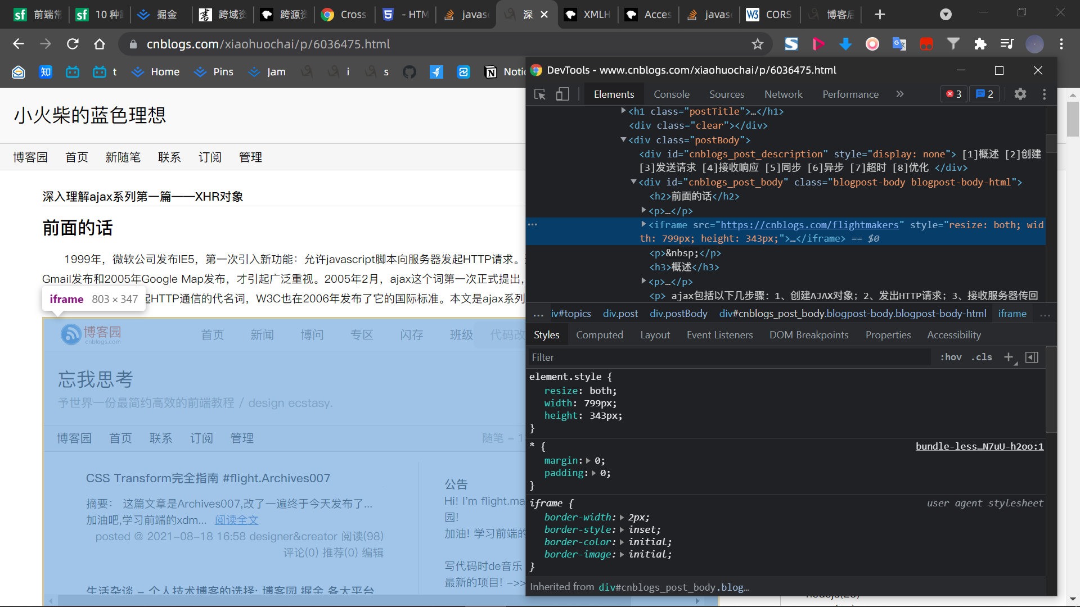Click the browser back arrow

(x=19, y=44)
